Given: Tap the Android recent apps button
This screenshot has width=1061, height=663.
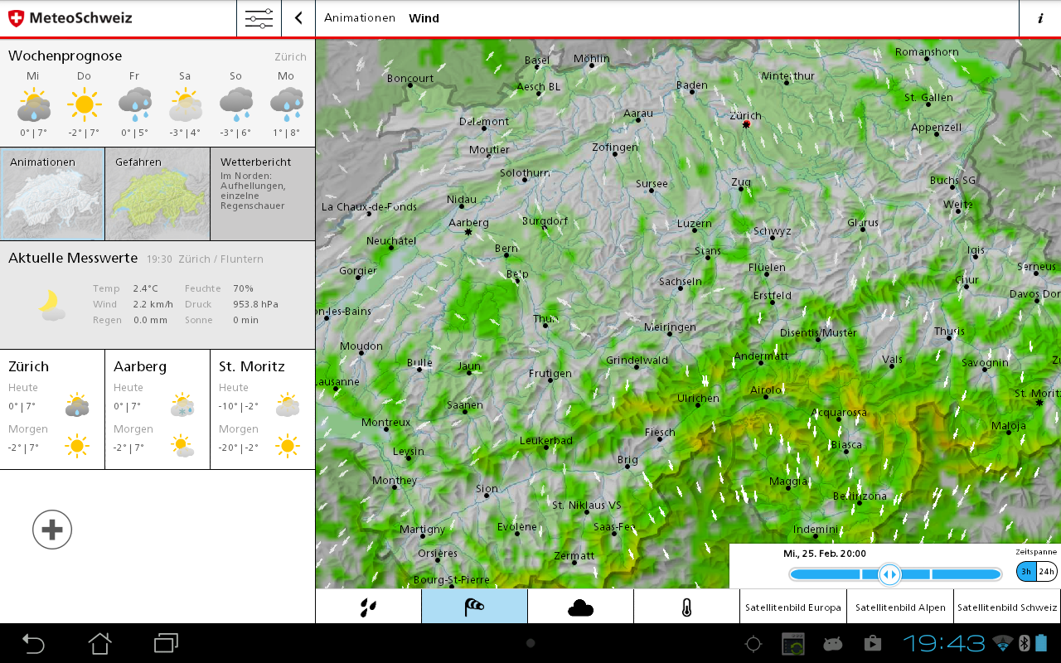Looking at the screenshot, I should [x=167, y=643].
